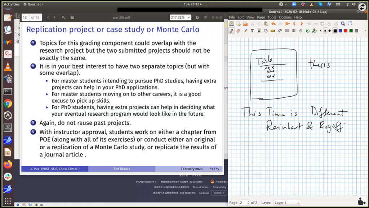Screen dimensions: 369x208
Task: Click the Undo arrow in Xournal
Action: (274, 24)
